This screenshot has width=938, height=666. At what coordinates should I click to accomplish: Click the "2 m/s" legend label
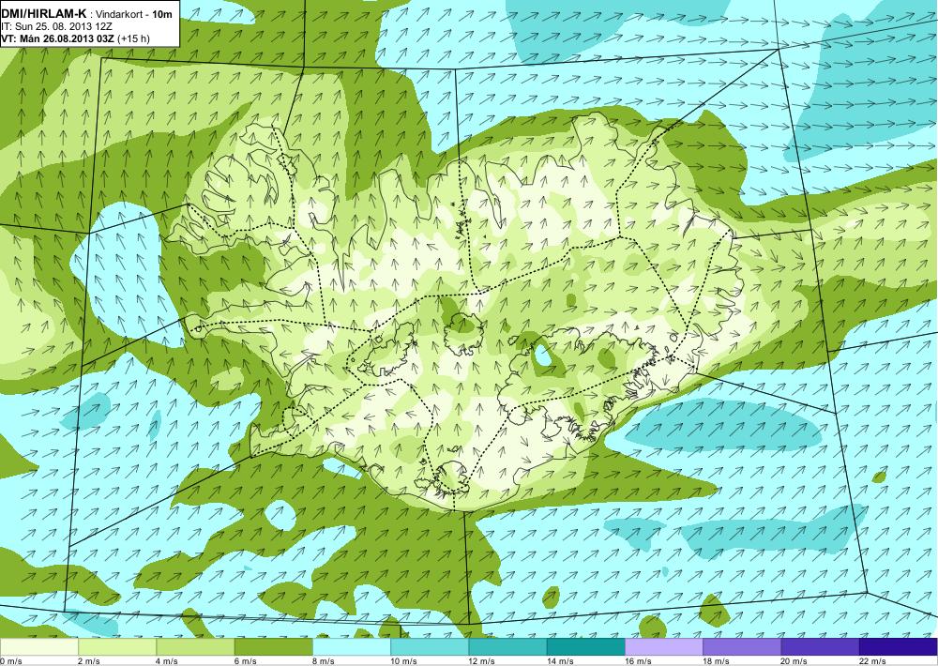[89, 661]
